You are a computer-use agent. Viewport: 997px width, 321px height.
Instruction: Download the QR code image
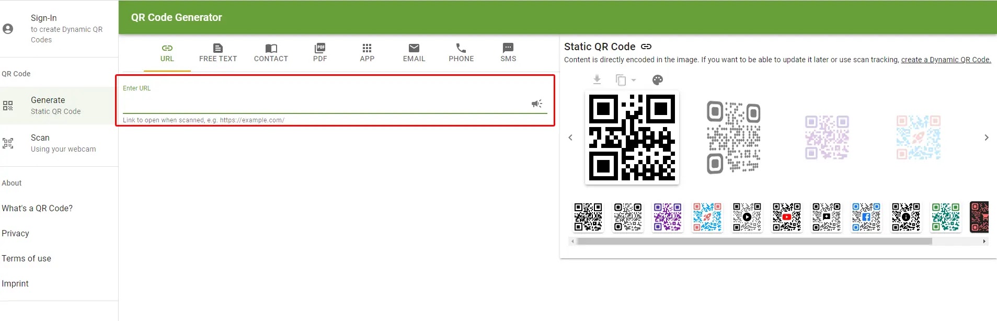pos(597,79)
